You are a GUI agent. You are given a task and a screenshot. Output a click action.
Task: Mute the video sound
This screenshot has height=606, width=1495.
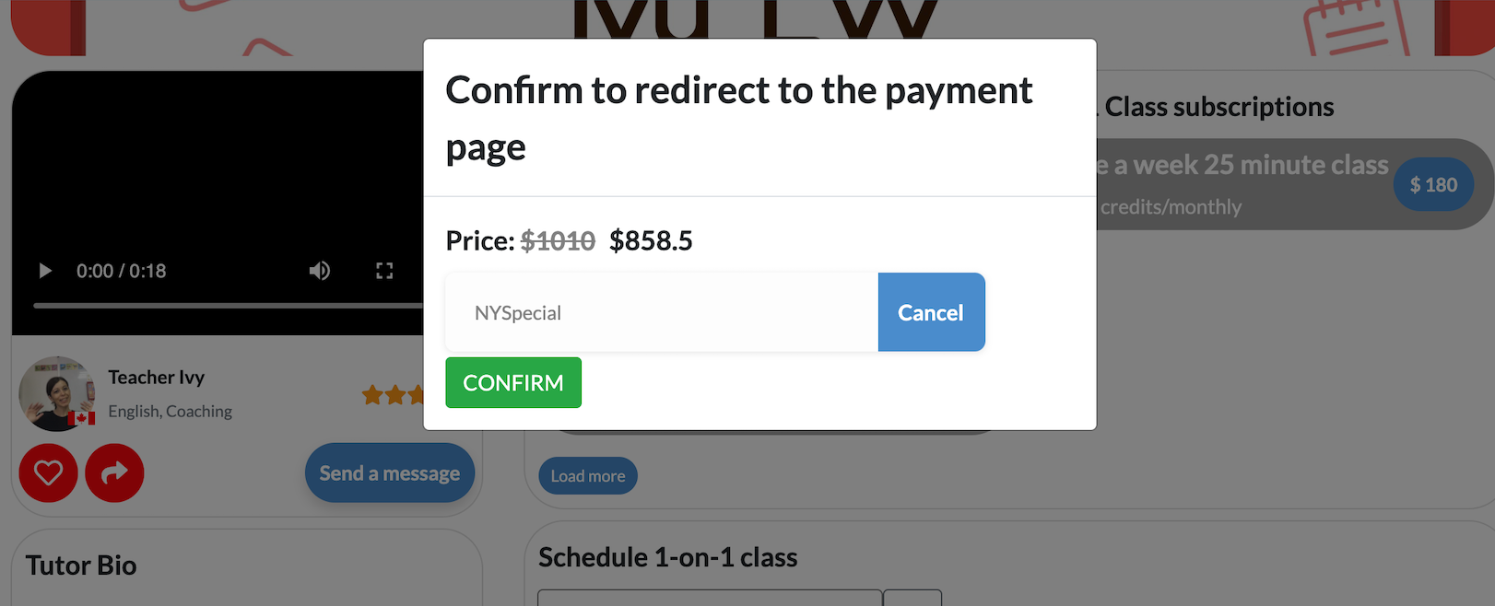(x=320, y=271)
